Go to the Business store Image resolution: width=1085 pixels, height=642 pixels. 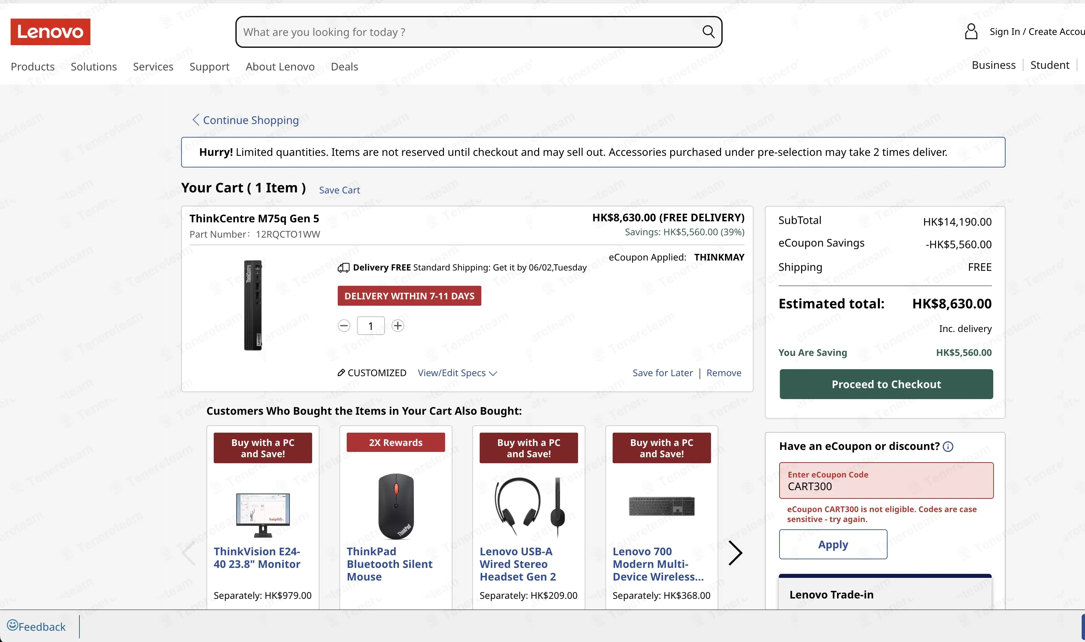993,65
